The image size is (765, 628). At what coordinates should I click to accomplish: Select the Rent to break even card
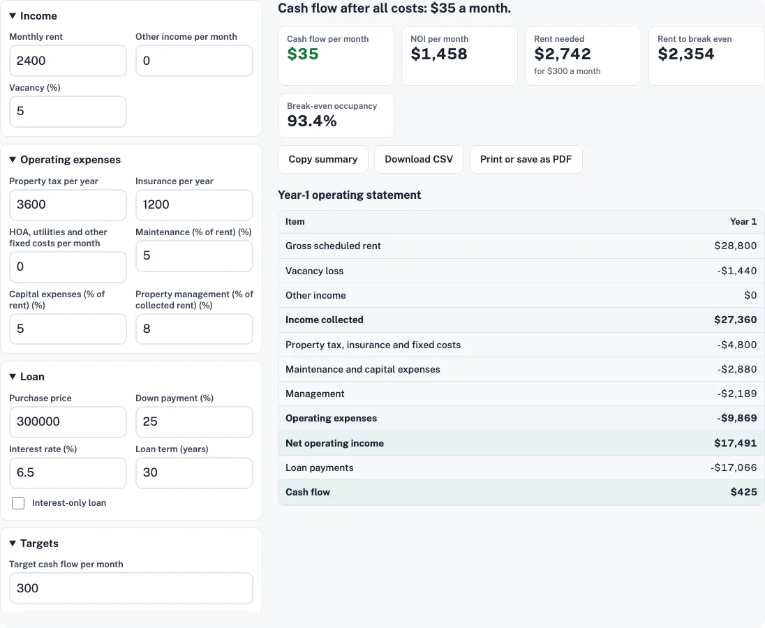click(x=706, y=56)
